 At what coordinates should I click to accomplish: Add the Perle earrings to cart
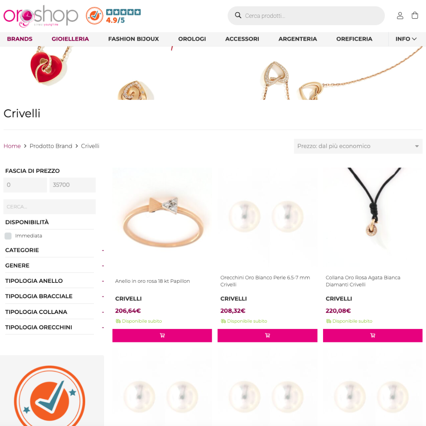point(267,335)
